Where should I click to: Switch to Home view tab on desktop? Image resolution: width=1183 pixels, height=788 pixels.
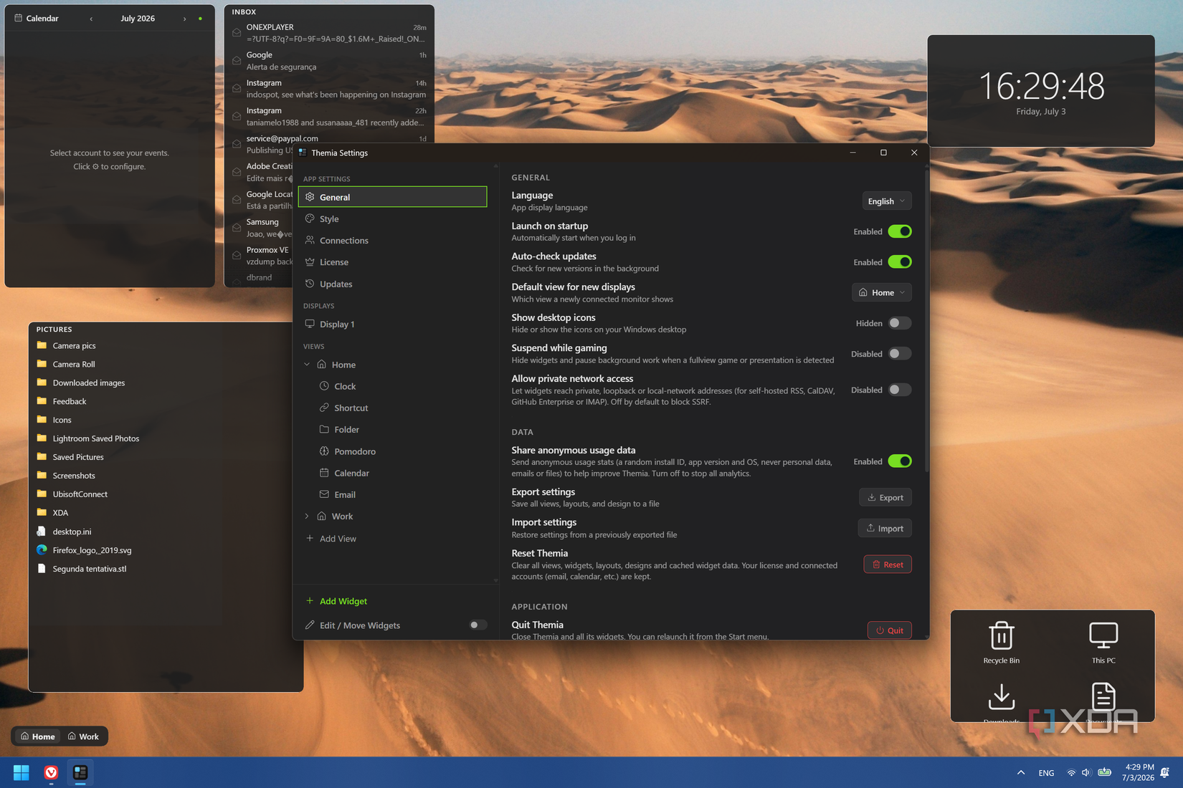(38, 736)
